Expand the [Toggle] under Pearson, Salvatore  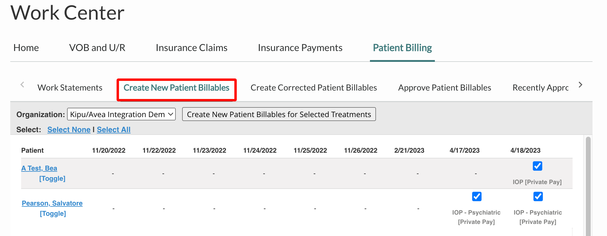53,213
